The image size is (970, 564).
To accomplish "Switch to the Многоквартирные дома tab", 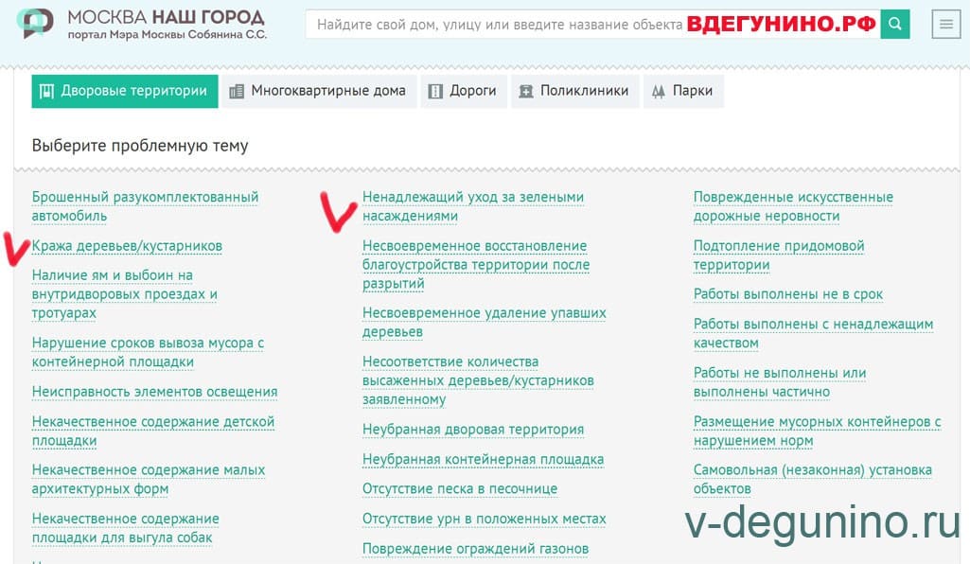I will click(x=319, y=91).
